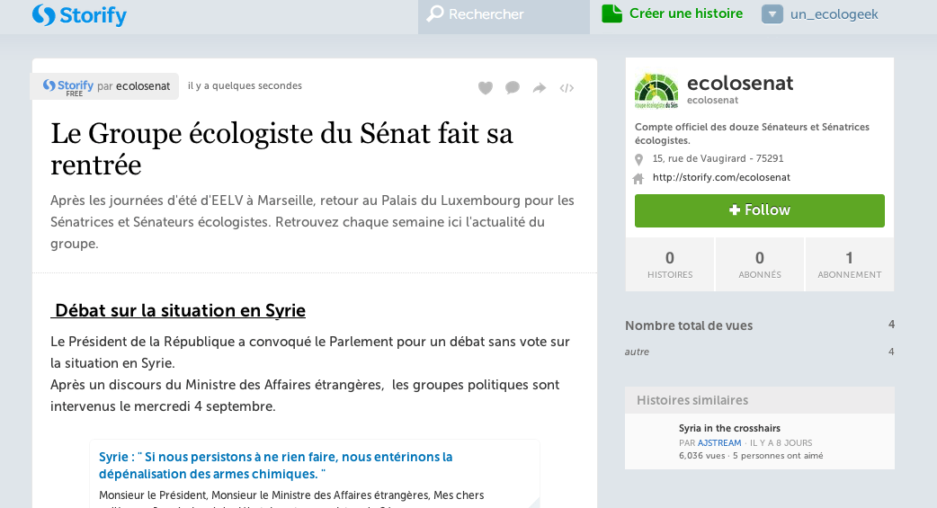Open the un_ecologeek profile name
This screenshot has height=508, width=937.
(x=834, y=14)
